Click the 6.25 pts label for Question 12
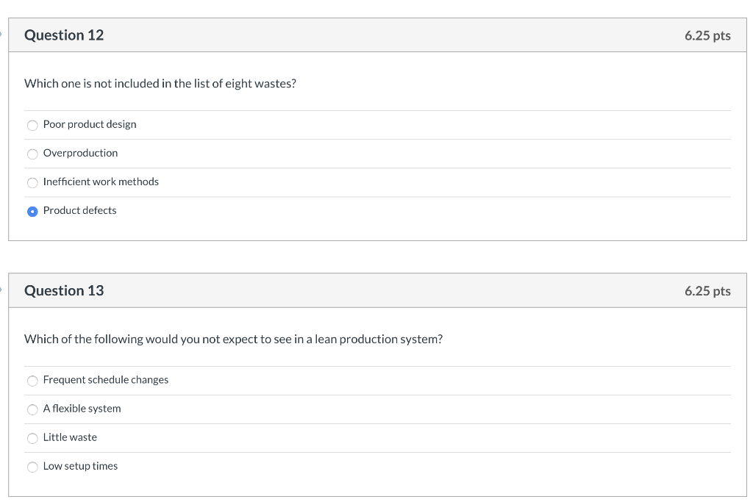This screenshot has height=502, width=753. pos(707,35)
